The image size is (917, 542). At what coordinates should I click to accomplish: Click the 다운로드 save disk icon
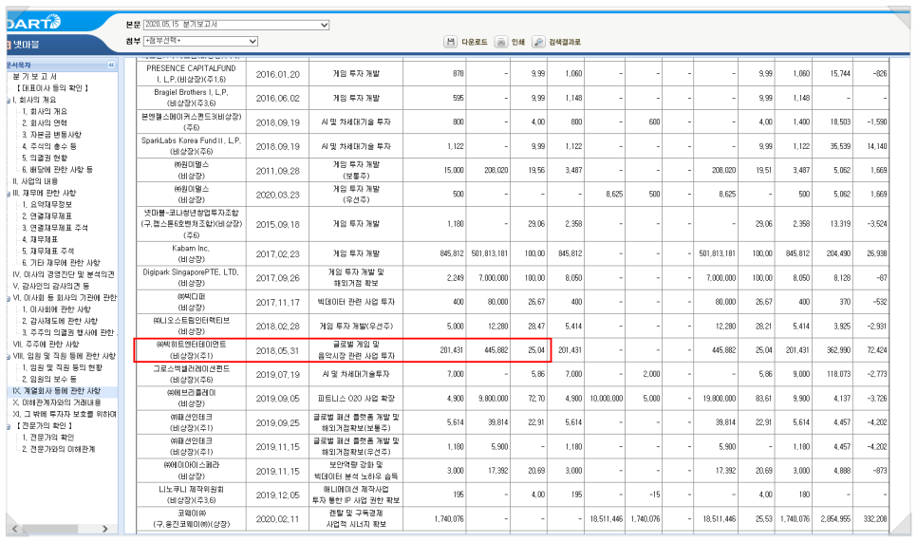pos(450,42)
